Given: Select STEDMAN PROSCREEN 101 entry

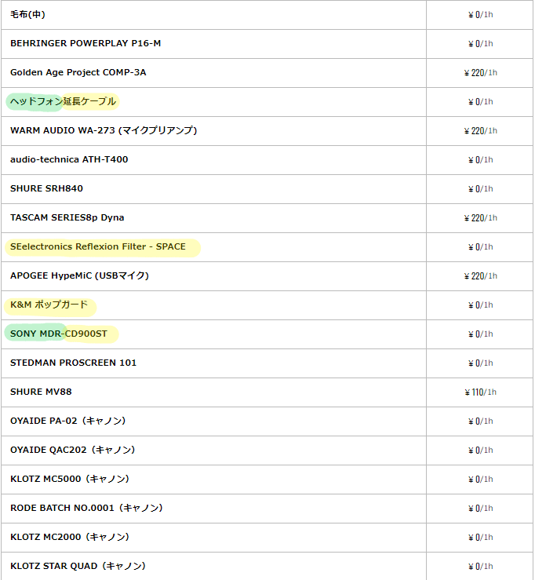Looking at the screenshot, I should [73, 363].
